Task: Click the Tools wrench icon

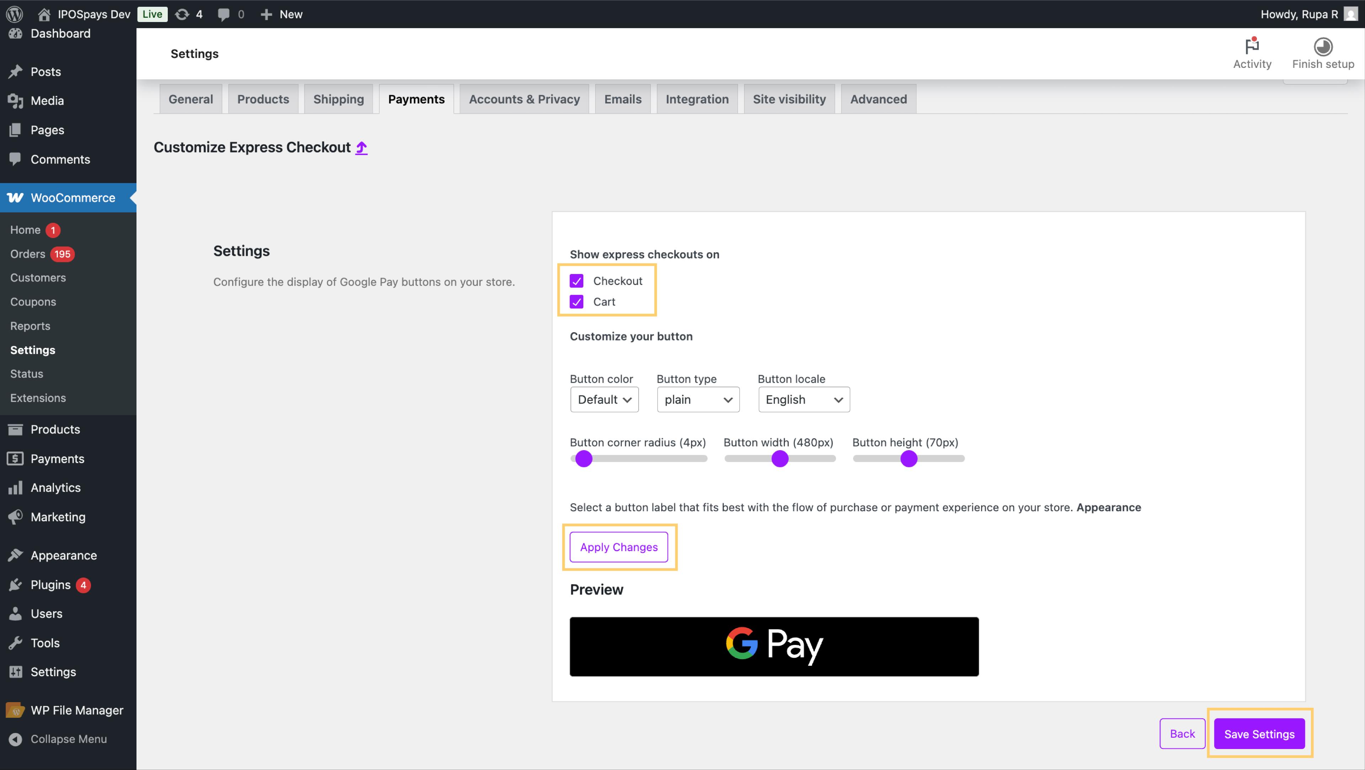Action: coord(15,643)
